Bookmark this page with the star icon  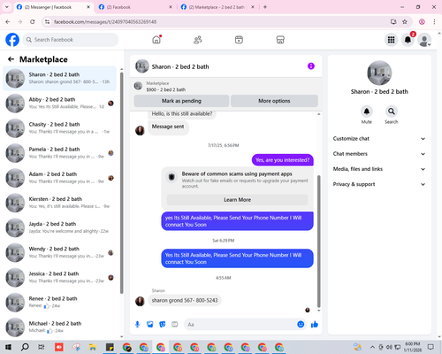(x=405, y=21)
